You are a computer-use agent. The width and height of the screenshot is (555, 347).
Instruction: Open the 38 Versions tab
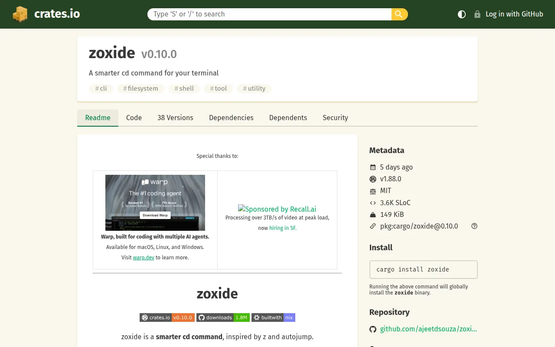coord(175,118)
